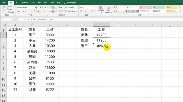
Task: Open the fill color dropdown arrow
Action: point(36,11)
